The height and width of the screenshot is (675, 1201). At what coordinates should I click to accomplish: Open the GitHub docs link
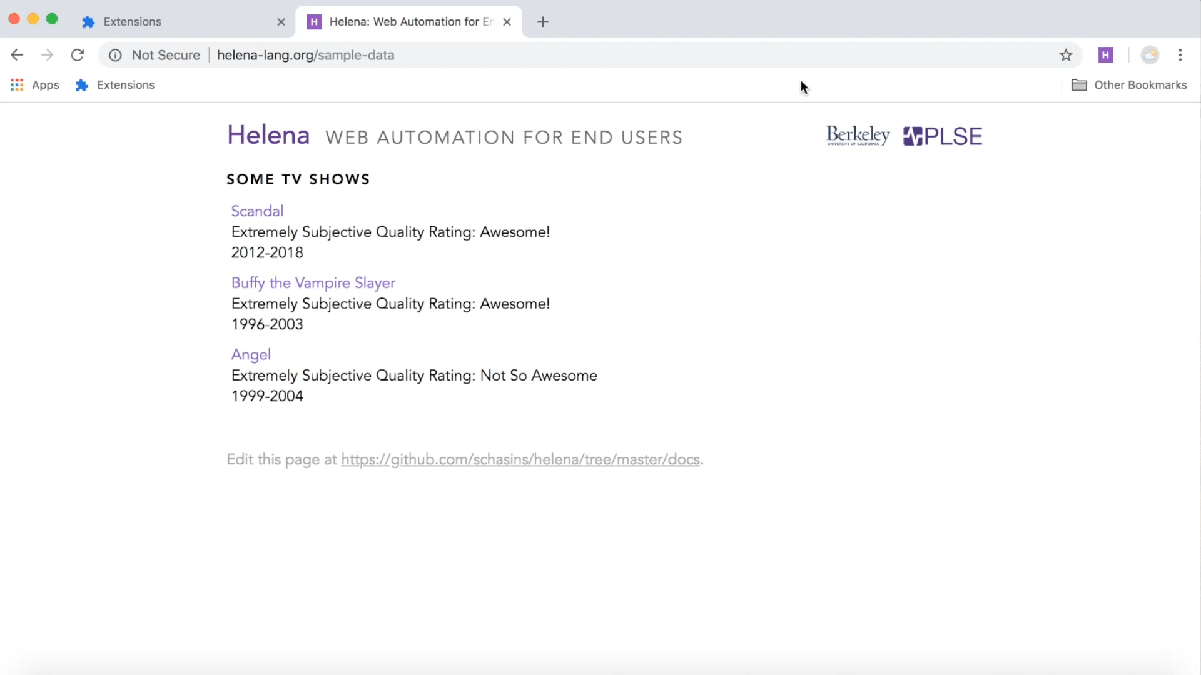(520, 460)
